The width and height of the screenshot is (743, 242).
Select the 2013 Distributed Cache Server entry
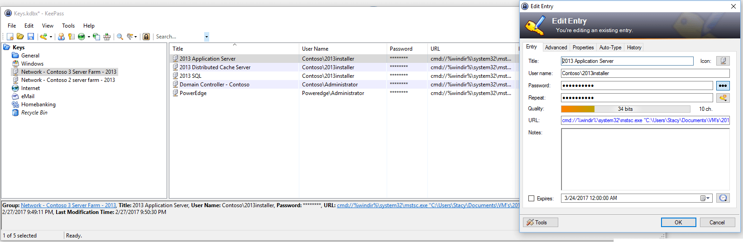click(215, 67)
